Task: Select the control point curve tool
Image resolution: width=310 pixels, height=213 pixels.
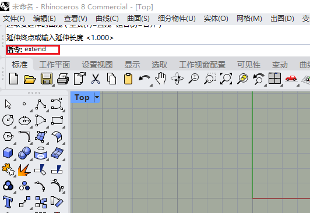Action: (57, 104)
